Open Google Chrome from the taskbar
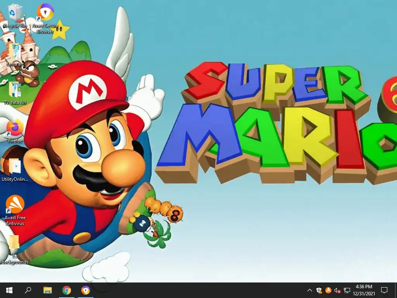 coord(67,290)
